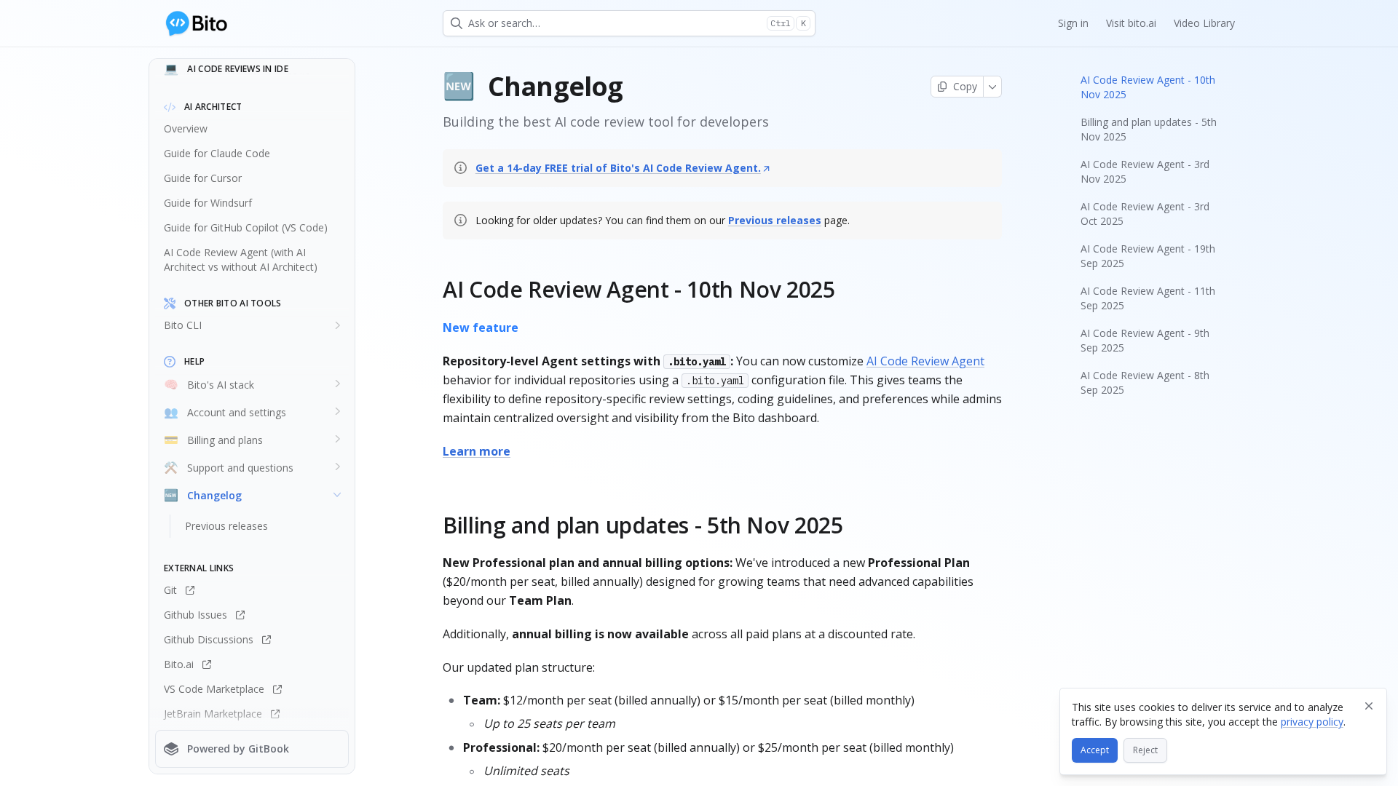
Task: Click the copy page icon
Action: 942,87
